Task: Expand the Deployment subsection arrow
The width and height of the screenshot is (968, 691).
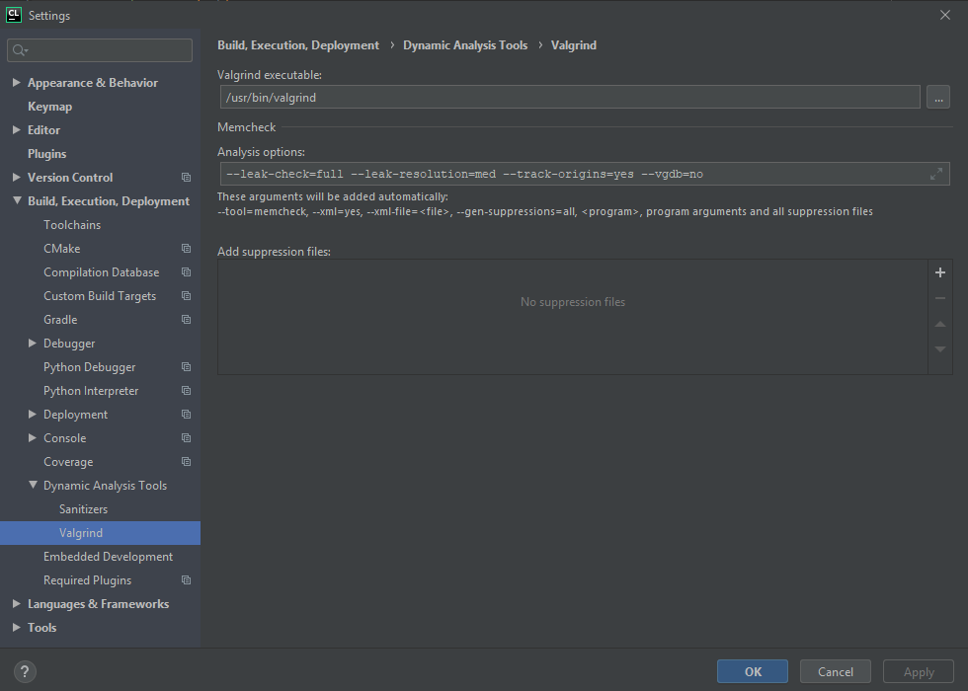Action: (x=33, y=415)
